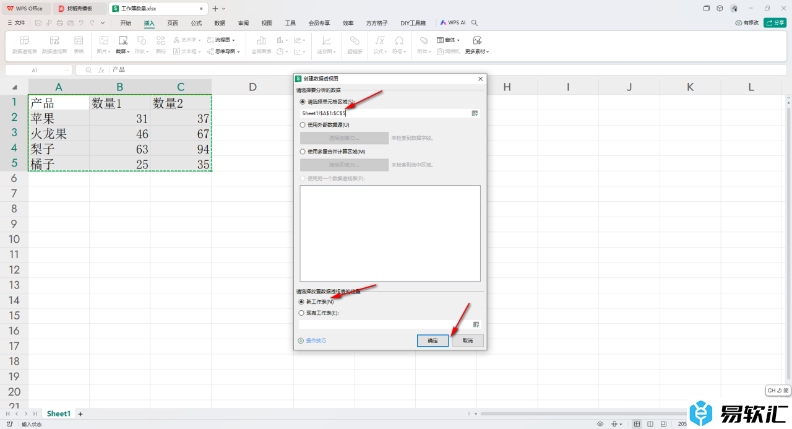Click the Sparkline (迷你图) icon
The height and width of the screenshot is (429, 792).
326,40
